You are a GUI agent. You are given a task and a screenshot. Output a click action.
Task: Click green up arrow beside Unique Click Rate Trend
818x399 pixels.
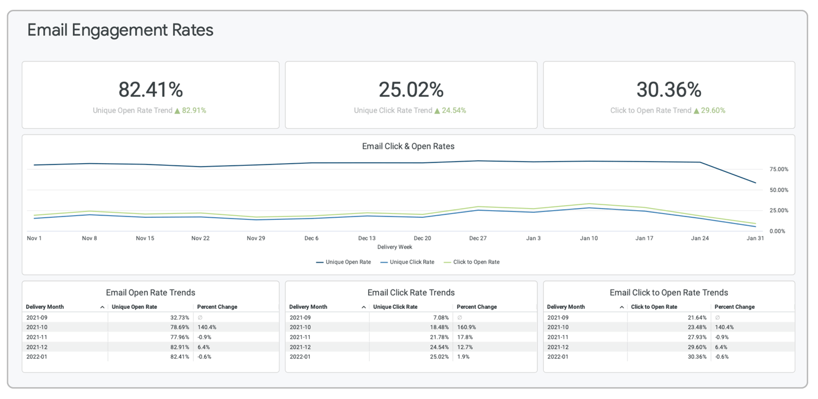[x=437, y=111]
